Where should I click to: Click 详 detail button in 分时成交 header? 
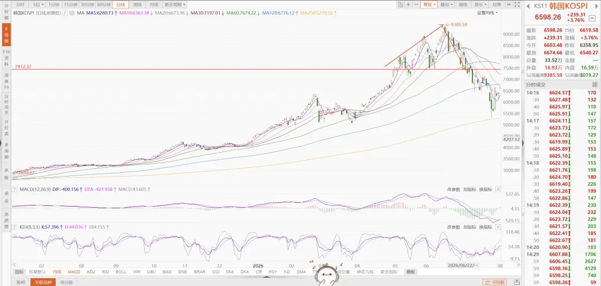(x=595, y=84)
